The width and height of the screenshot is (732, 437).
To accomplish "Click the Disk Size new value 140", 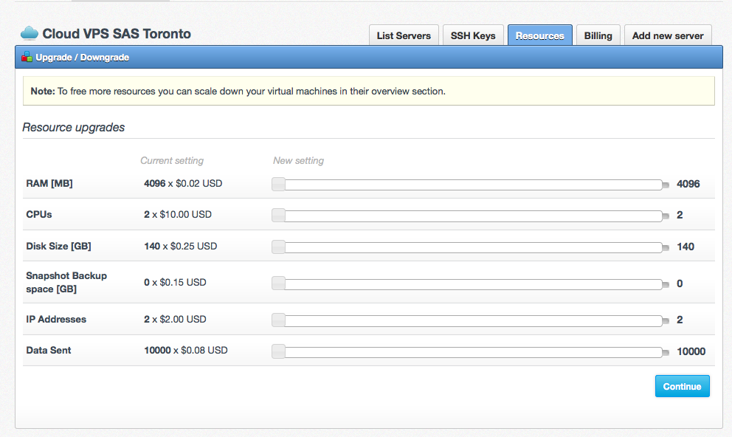I will point(686,247).
